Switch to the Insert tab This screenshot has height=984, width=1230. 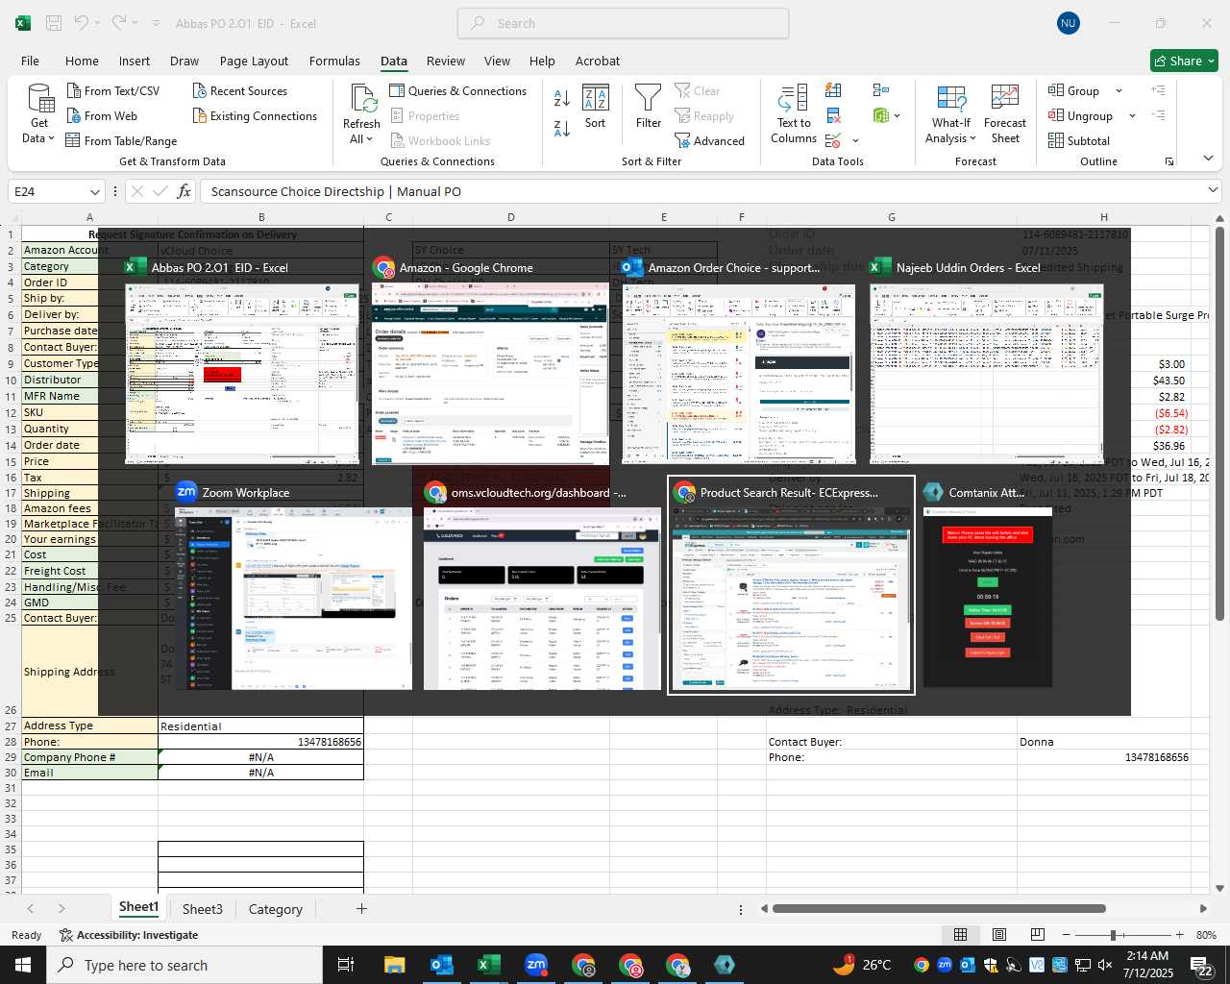point(135,61)
